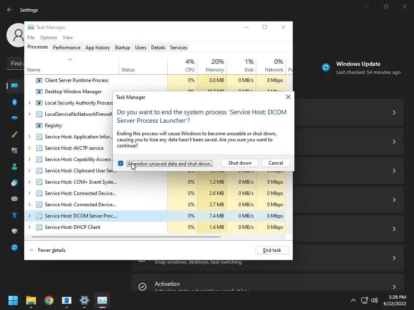Click Windows Update status in Settings
The width and height of the screenshot is (414, 310).
pos(361,68)
